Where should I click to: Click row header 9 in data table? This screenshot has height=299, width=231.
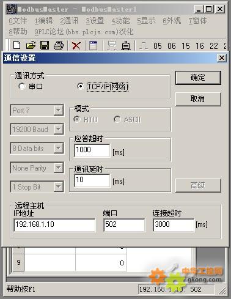(x=18, y=262)
